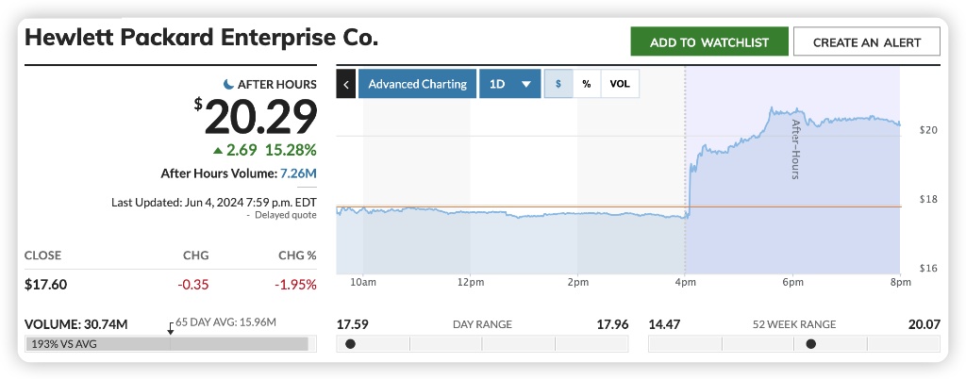Screen dimensions: 966x379
Task: Switch chart to percent view
Action: [x=587, y=84]
